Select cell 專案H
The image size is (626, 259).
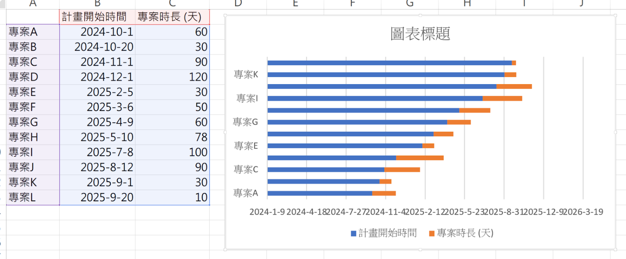[33, 137]
